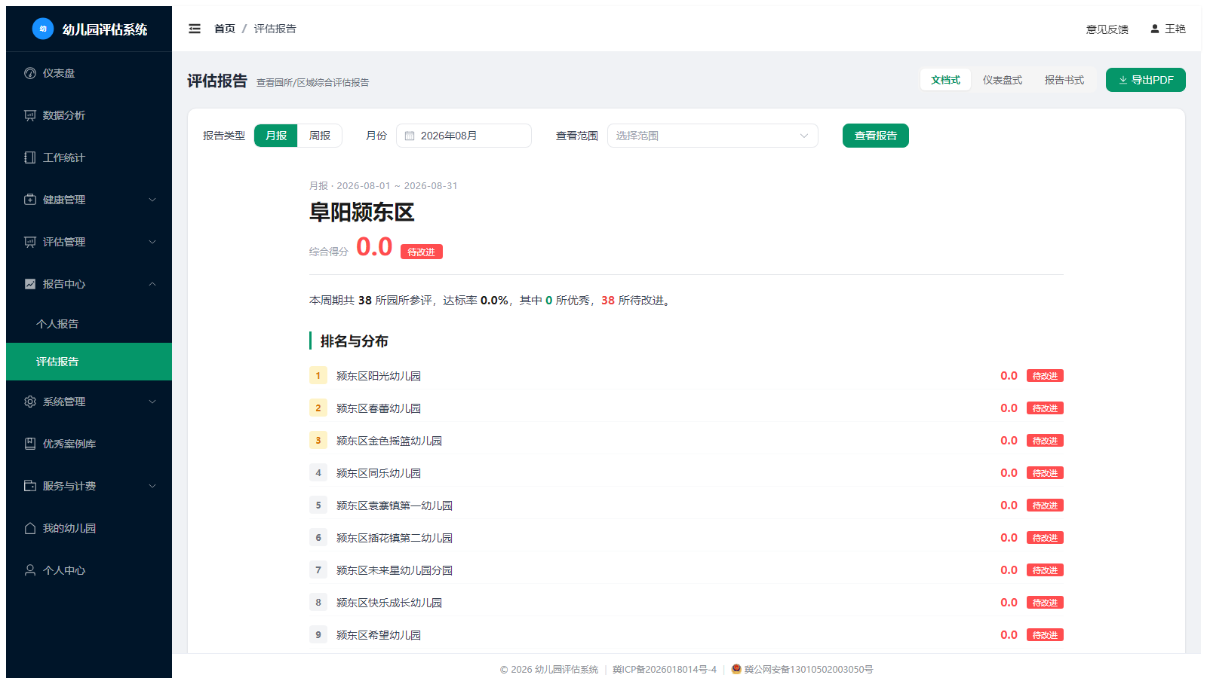Image resolution: width=1207 pixels, height=678 pixels.
Task: Expand the 系统管理 submenu chevron
Action: click(x=152, y=402)
